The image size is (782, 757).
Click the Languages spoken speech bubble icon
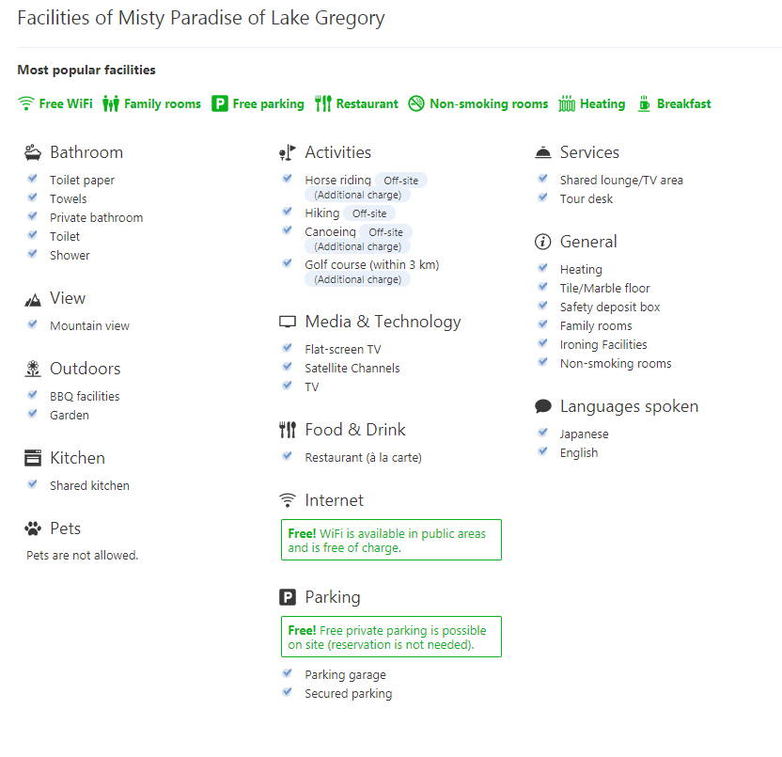542,406
